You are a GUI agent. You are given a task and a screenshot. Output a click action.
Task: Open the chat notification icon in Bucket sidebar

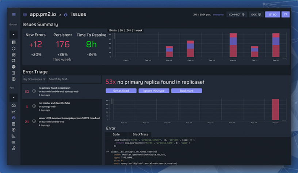click(x=14, y=61)
